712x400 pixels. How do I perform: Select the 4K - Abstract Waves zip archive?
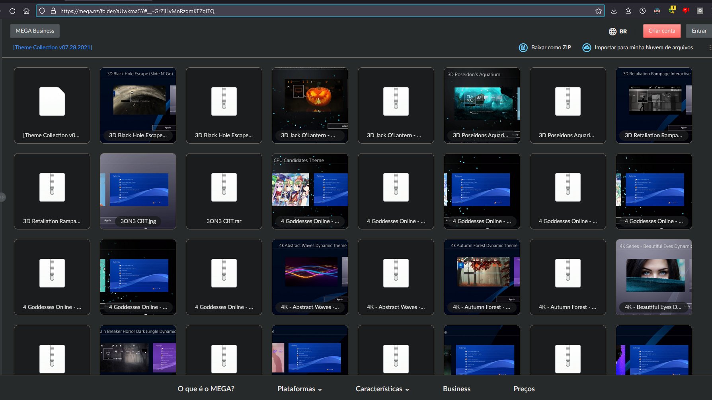pyautogui.click(x=396, y=277)
